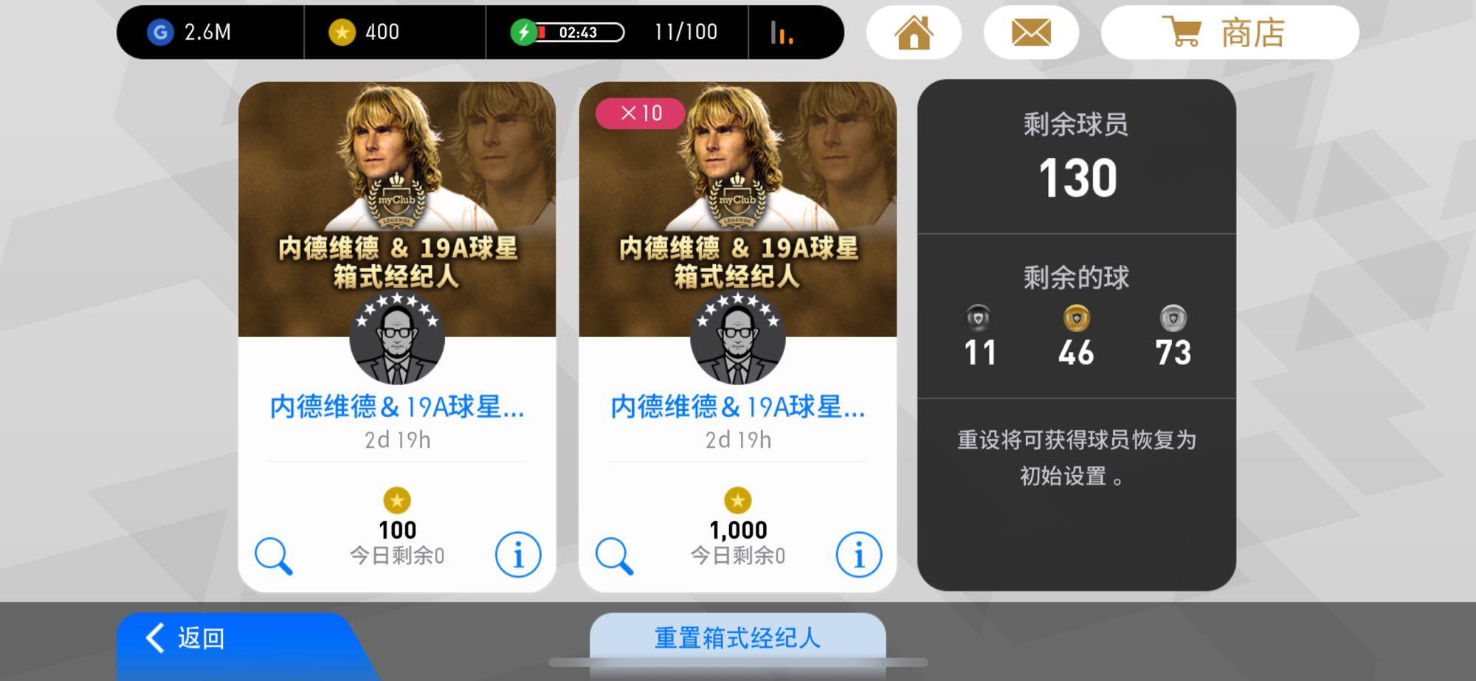Inspect player list of ×10 agent
1476x681 pixels.
coord(614,556)
